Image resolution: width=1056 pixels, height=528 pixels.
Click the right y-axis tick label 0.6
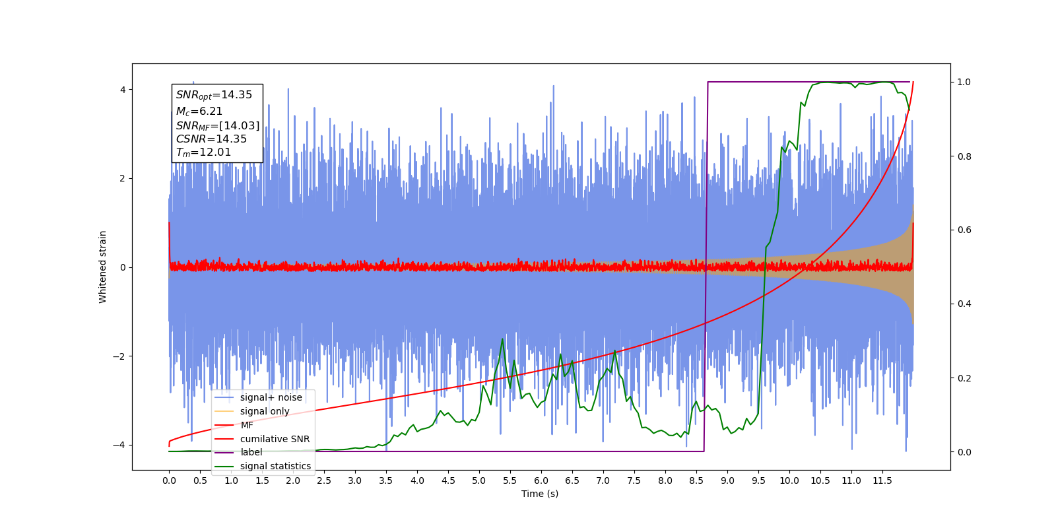point(964,230)
